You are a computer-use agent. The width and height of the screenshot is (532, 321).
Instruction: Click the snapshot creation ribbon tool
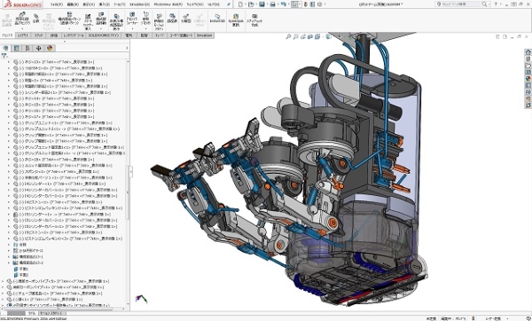pyautogui.click(x=254, y=20)
